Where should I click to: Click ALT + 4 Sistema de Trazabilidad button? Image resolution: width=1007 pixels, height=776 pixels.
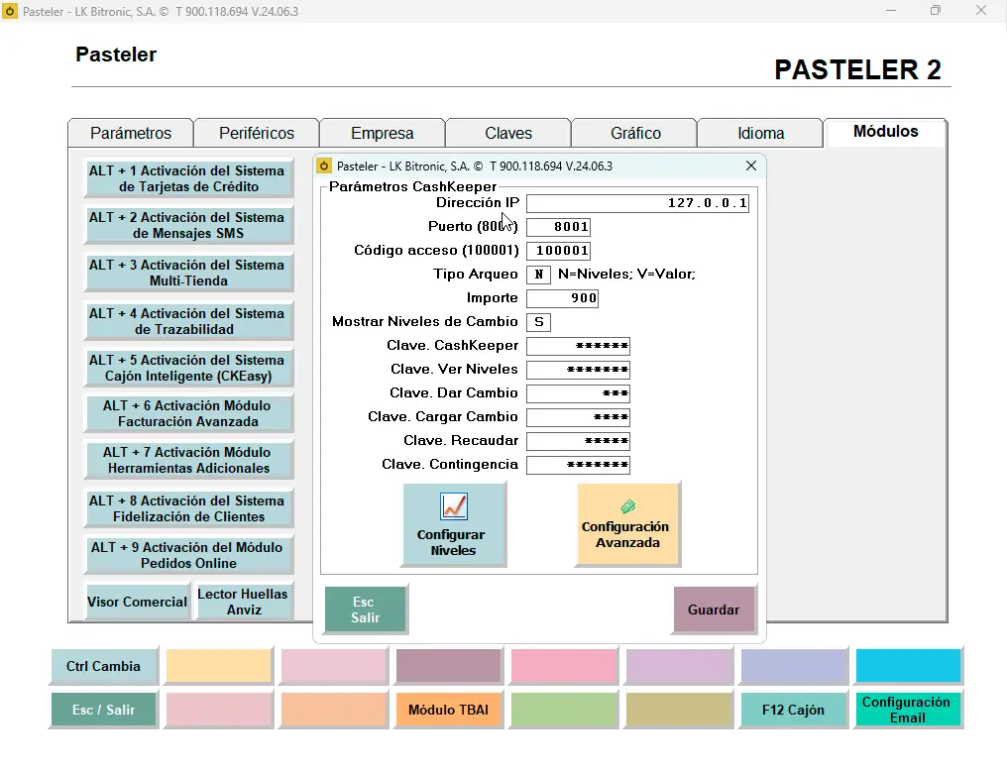click(x=188, y=321)
